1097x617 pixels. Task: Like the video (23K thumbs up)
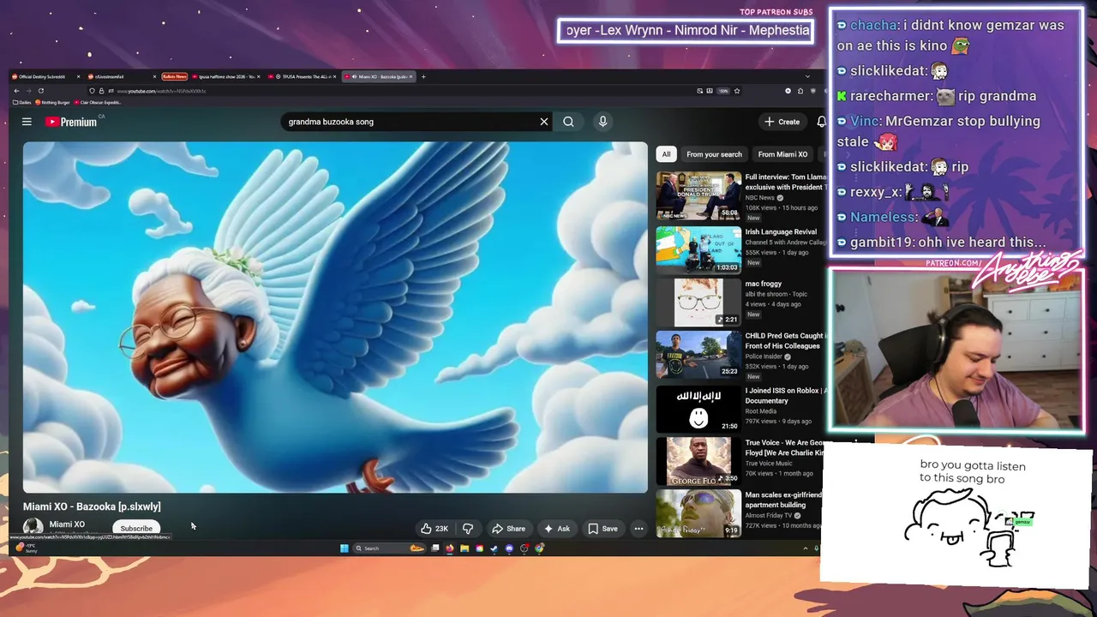point(435,529)
